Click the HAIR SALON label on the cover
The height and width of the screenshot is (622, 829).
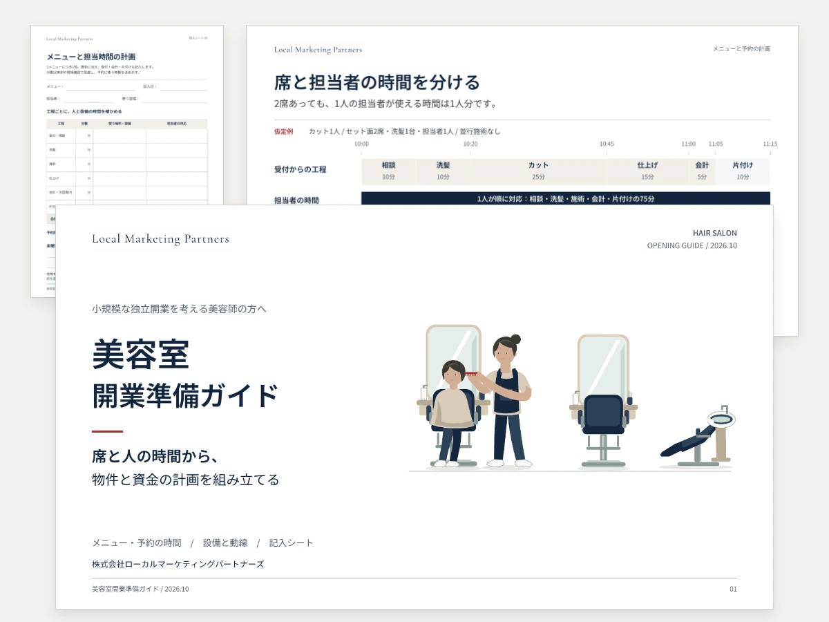(x=715, y=234)
